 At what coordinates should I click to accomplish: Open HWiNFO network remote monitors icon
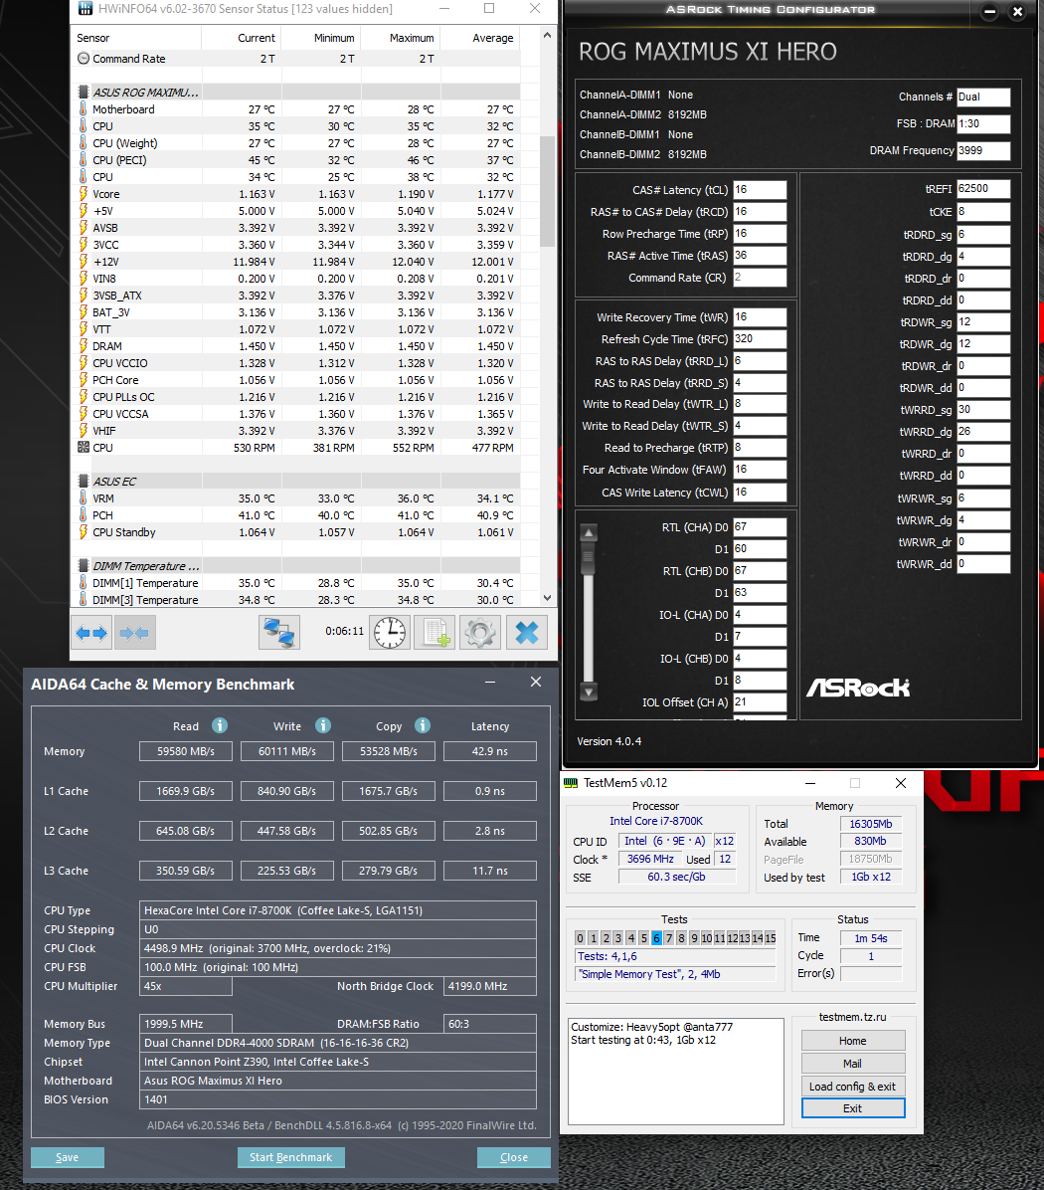tap(279, 632)
